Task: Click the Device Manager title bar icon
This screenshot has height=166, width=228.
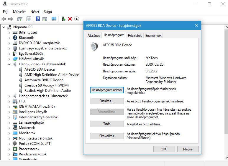Action: [x=4, y=4]
